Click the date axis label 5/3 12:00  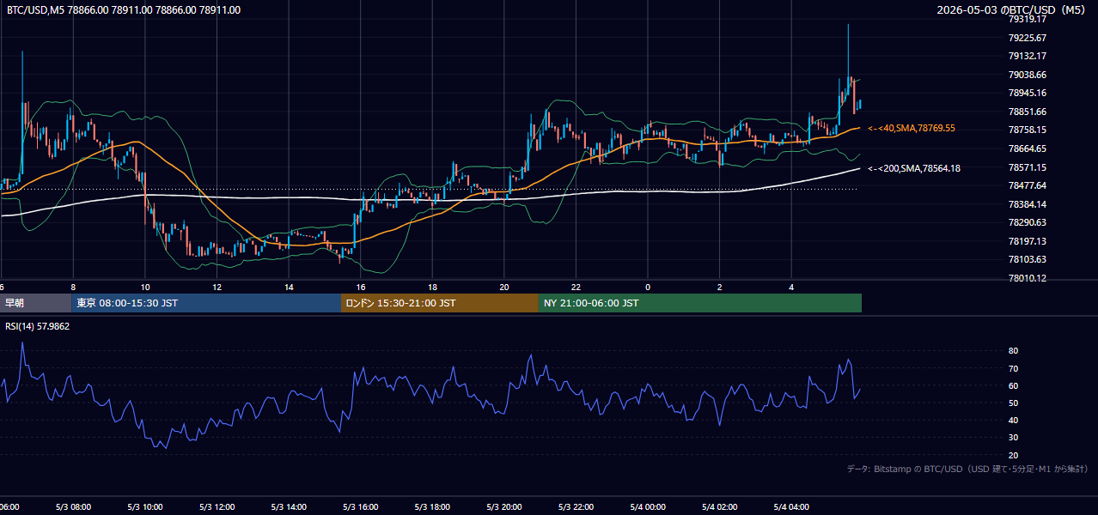click(x=217, y=507)
